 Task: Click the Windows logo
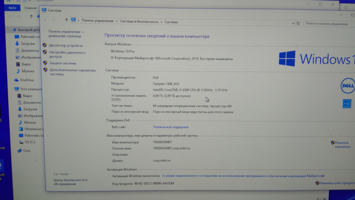287,59
